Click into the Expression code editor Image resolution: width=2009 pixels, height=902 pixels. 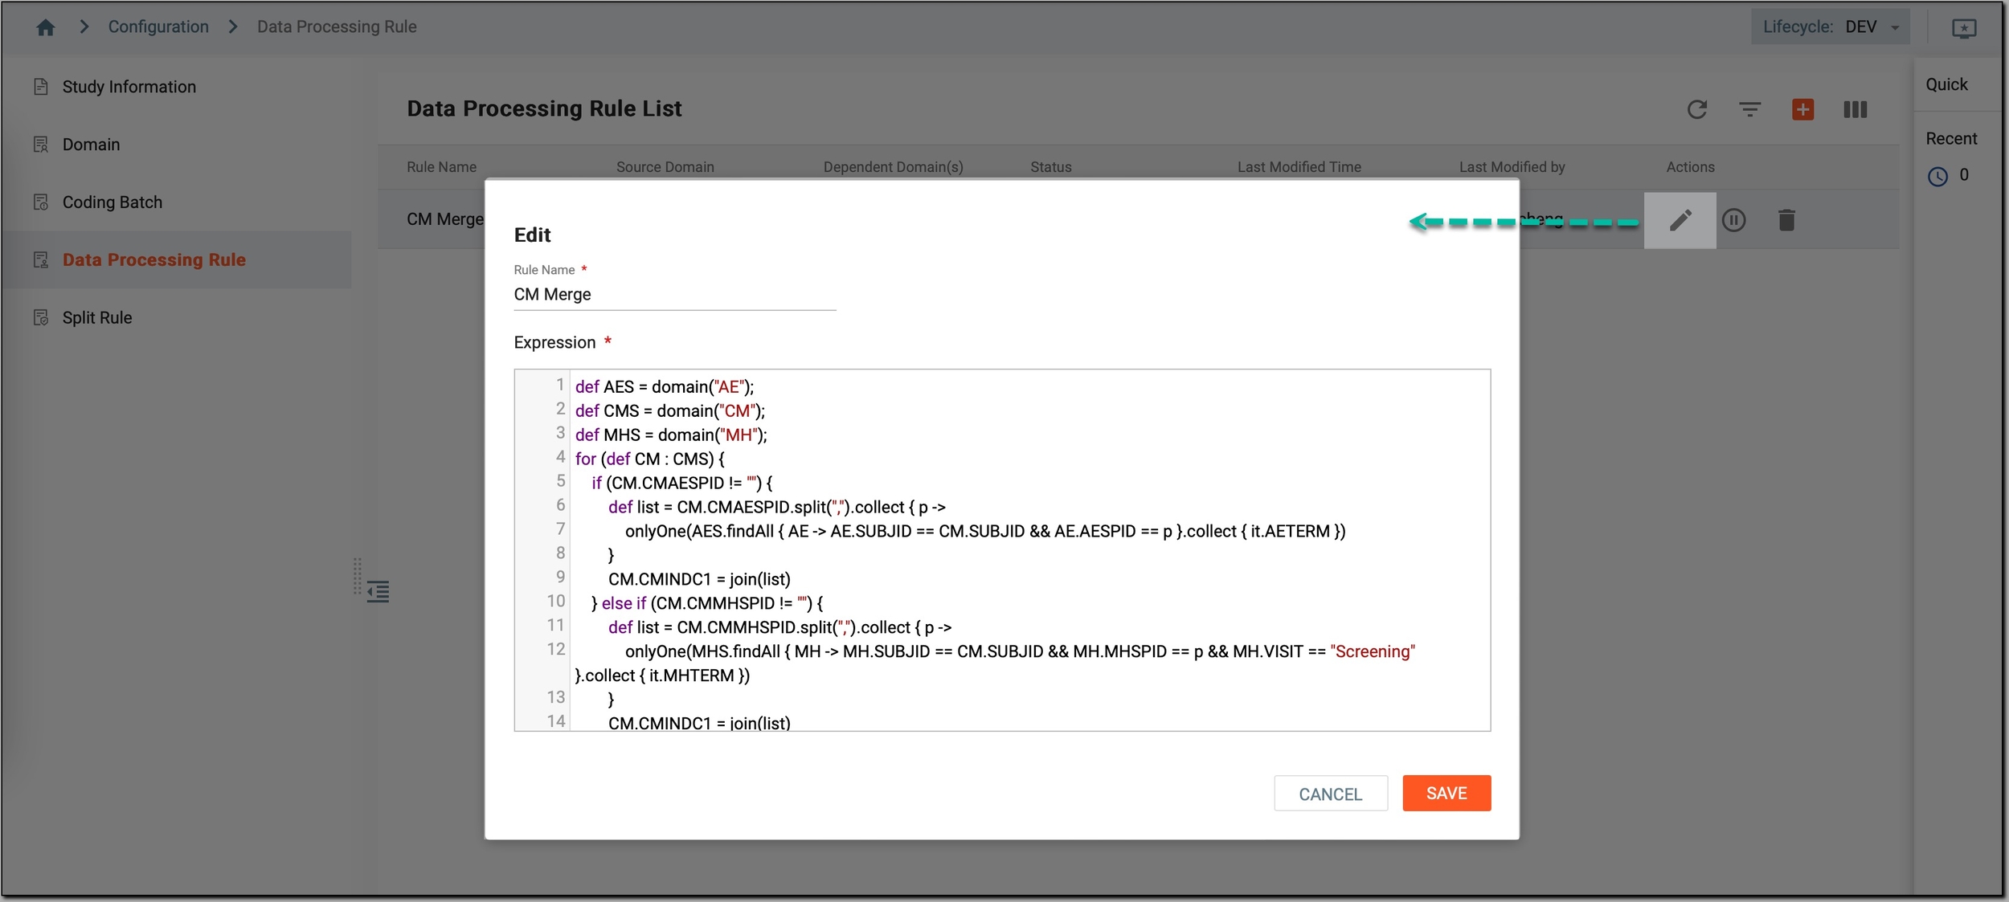point(1002,550)
